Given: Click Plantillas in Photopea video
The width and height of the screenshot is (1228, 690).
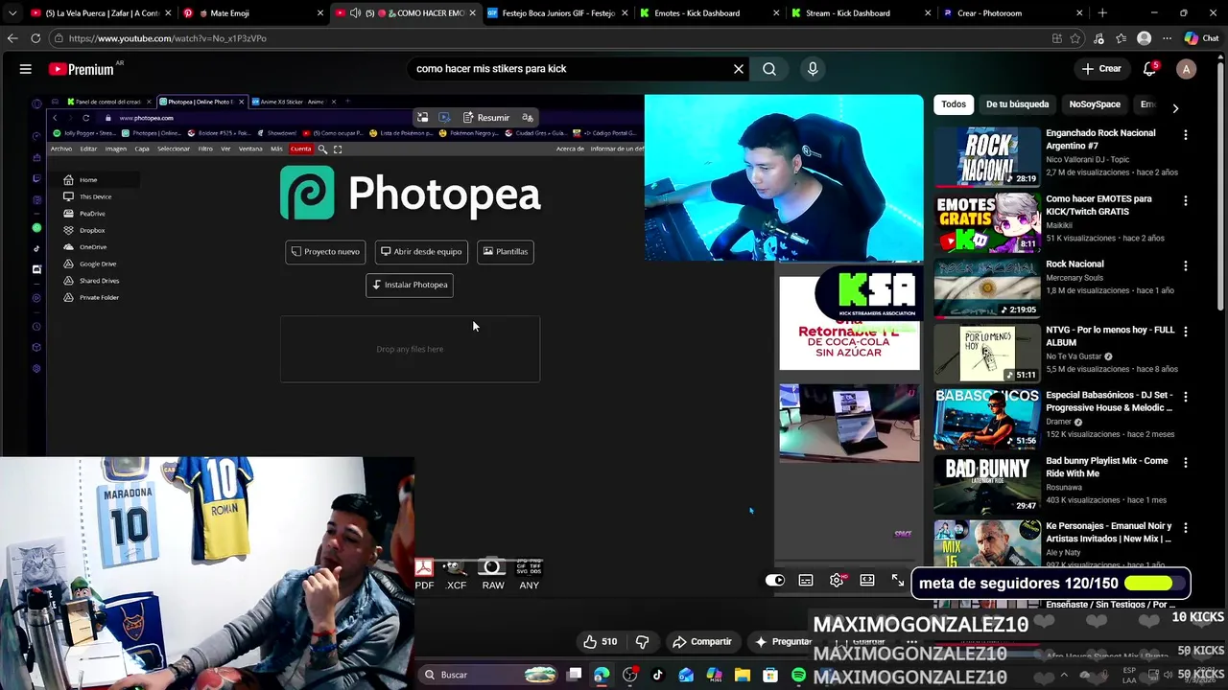Looking at the screenshot, I should click(505, 252).
